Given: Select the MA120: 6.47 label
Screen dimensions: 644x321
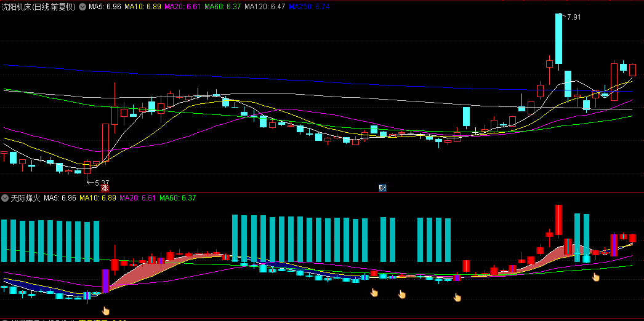Looking at the screenshot, I should [x=265, y=7].
